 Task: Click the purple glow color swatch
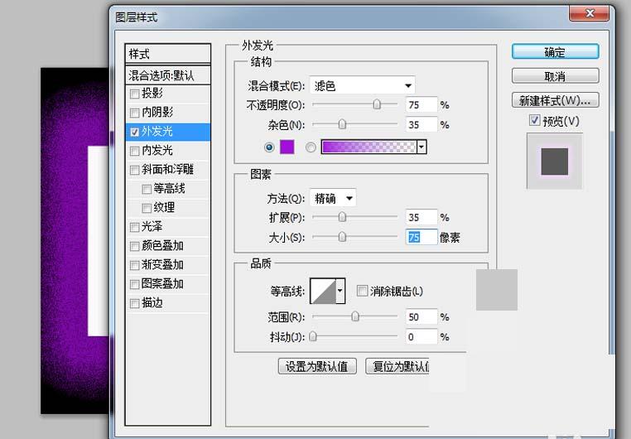[287, 147]
